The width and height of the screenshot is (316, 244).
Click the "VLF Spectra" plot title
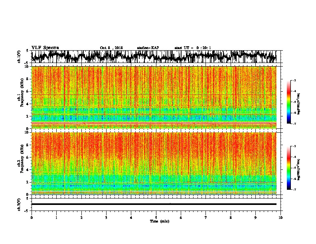coord(45,48)
